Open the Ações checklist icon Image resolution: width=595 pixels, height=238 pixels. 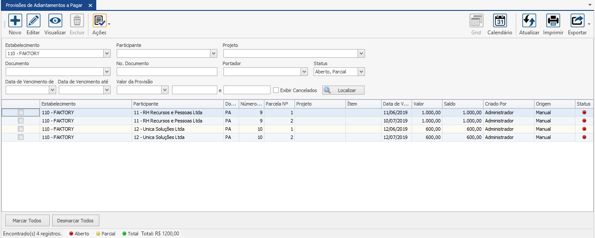point(99,20)
